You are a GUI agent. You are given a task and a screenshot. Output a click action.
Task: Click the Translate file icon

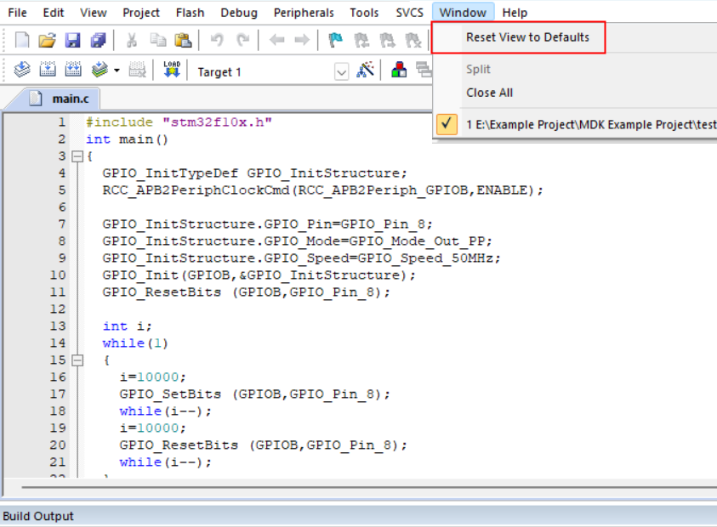[x=22, y=71]
